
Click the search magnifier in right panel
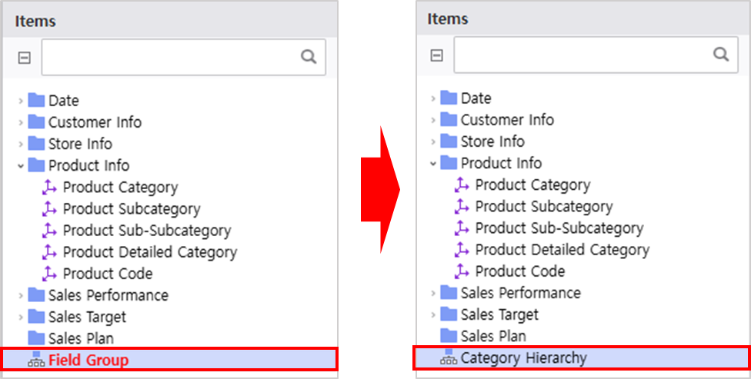[x=721, y=54]
